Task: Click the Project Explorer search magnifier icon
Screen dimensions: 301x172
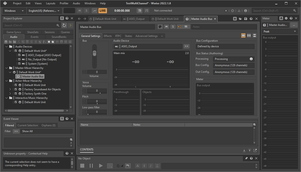Action: tap(58, 25)
